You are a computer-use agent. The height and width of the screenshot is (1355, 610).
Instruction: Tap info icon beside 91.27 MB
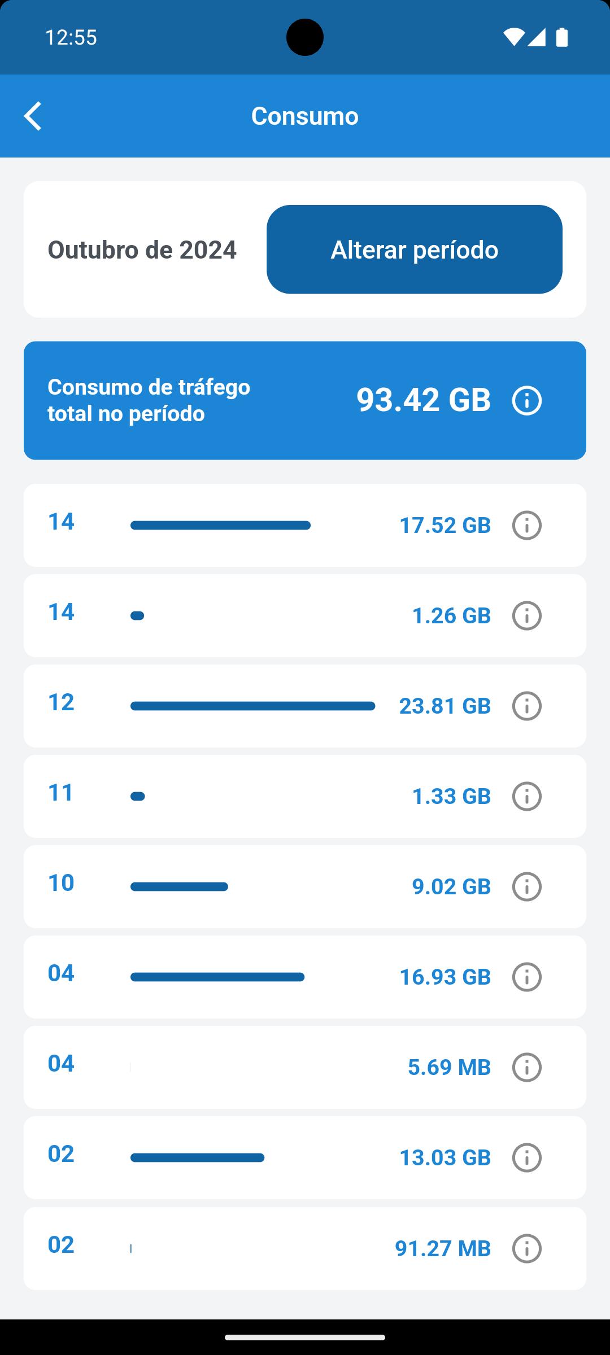pos(527,1248)
